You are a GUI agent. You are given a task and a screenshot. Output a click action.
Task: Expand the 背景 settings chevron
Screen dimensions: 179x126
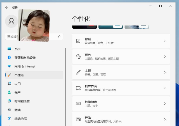point(165,41)
